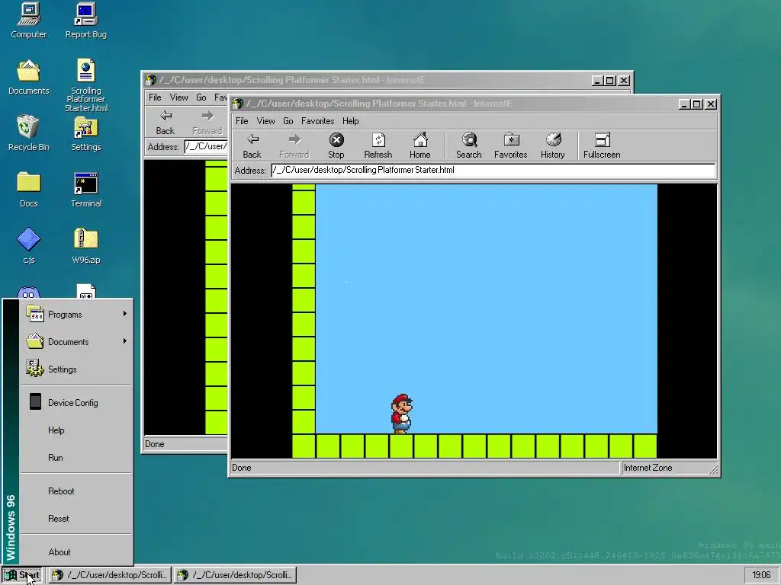Open View menu in front browser
781x585 pixels.
(x=265, y=121)
